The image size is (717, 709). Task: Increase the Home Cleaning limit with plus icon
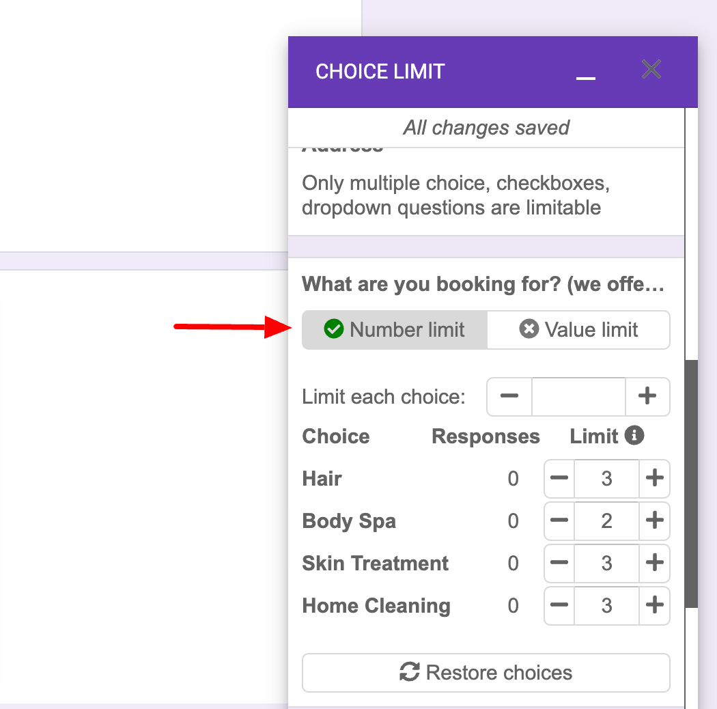click(x=654, y=606)
